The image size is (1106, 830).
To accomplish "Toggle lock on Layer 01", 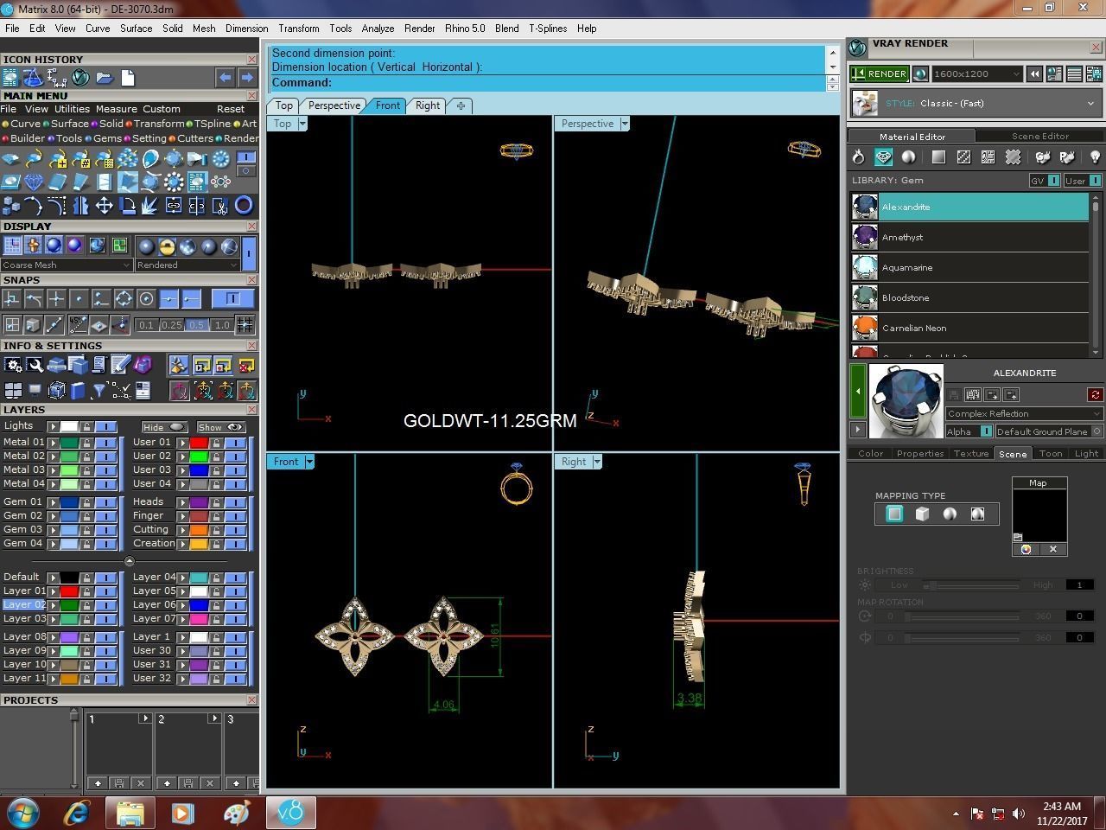I will pyautogui.click(x=87, y=591).
